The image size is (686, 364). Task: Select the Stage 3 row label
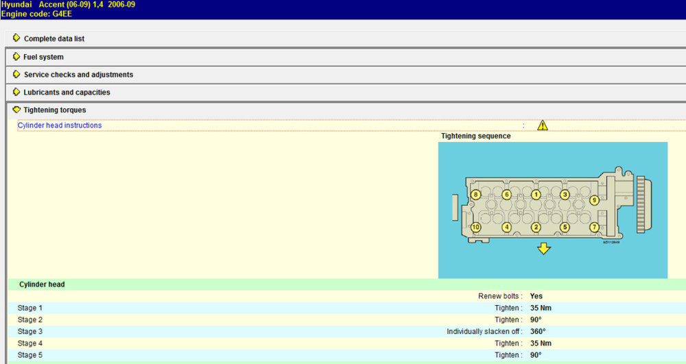point(29,332)
